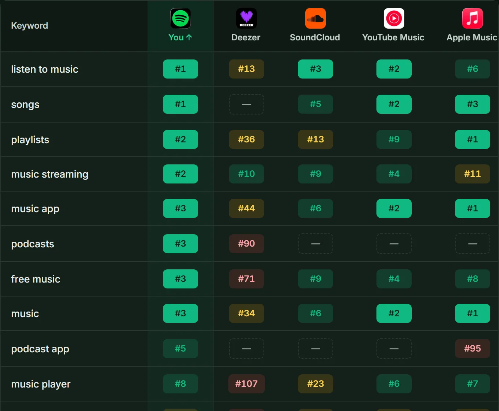The height and width of the screenshot is (411, 499).
Task: Click the 'podcast app' keyword
Action: coord(40,349)
